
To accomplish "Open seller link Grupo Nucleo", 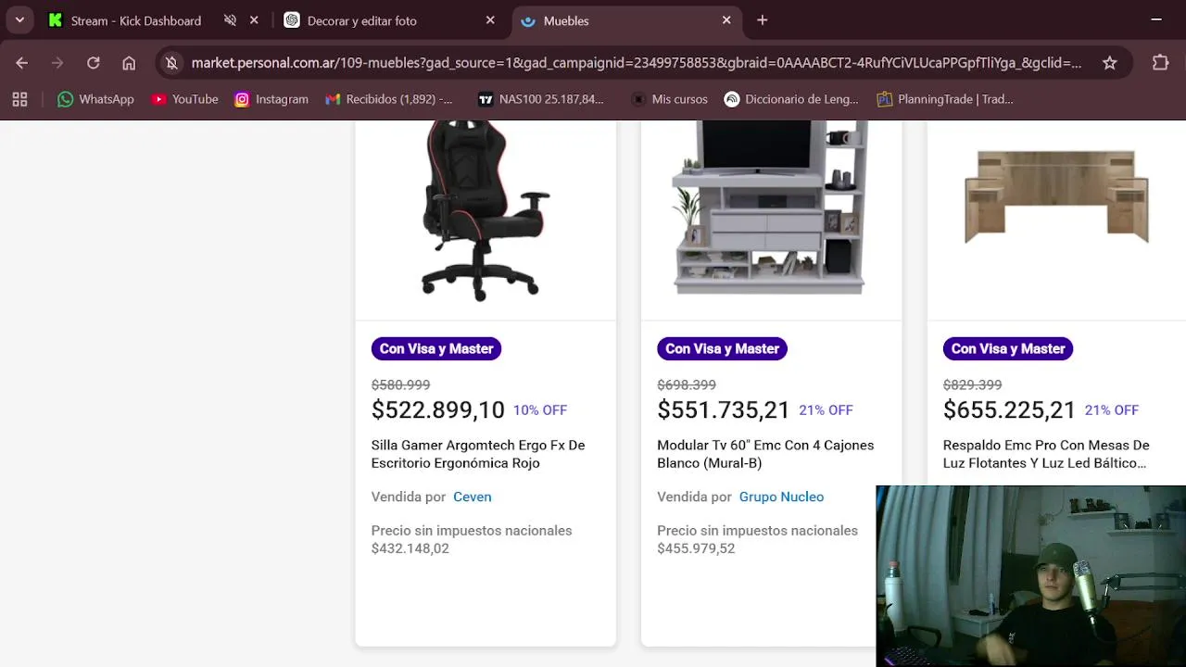I will tap(781, 497).
